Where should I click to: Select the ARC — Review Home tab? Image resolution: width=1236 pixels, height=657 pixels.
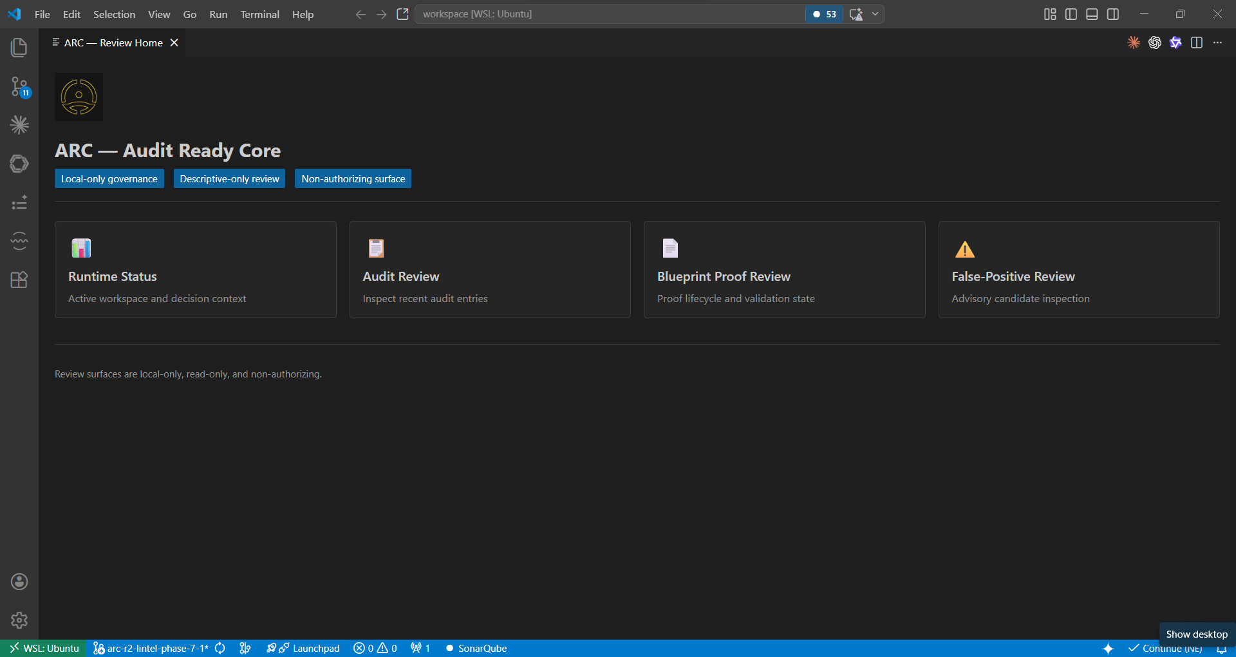click(x=113, y=43)
